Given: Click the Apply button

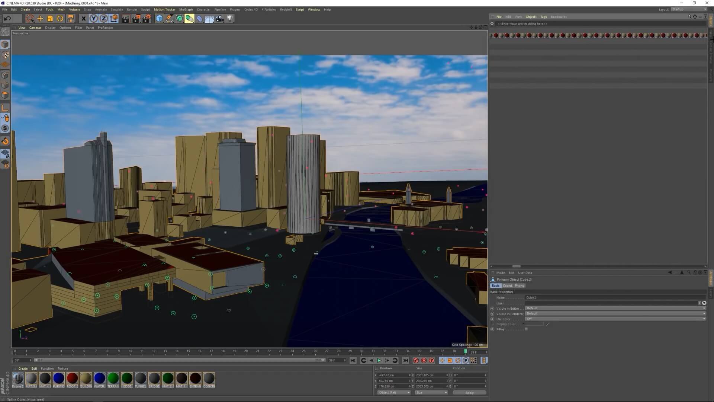Looking at the screenshot, I should pyautogui.click(x=469, y=393).
